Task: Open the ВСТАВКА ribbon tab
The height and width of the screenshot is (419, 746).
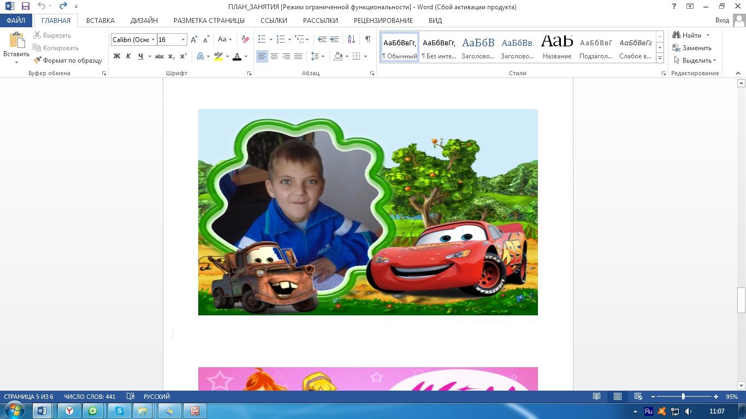Action: (100, 20)
